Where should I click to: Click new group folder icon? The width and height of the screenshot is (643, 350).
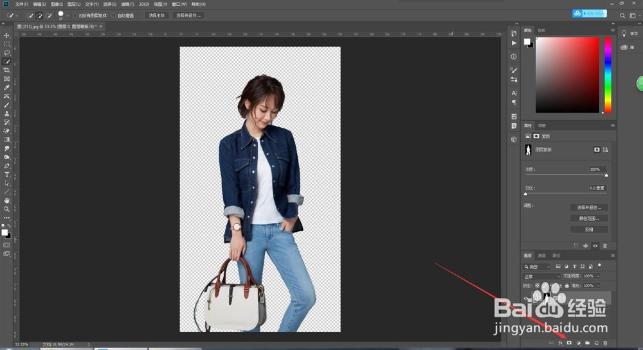click(x=587, y=343)
